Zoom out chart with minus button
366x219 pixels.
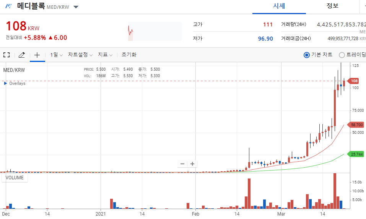point(182,164)
